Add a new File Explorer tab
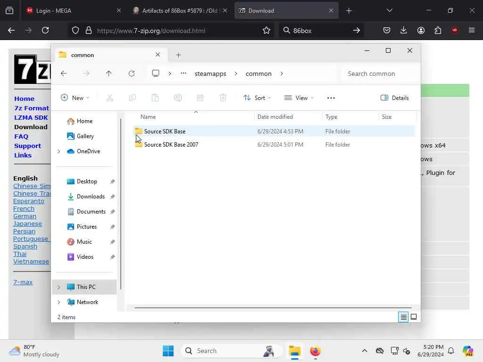Viewport: 483px width, 362px height. [x=178, y=55]
